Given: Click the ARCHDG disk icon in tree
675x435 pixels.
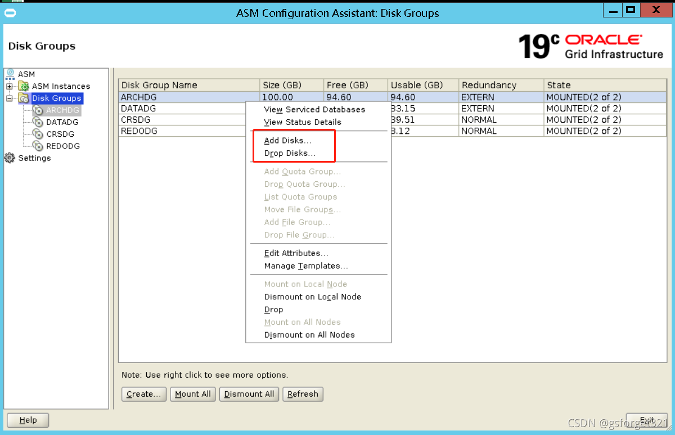Looking at the screenshot, I should [38, 110].
